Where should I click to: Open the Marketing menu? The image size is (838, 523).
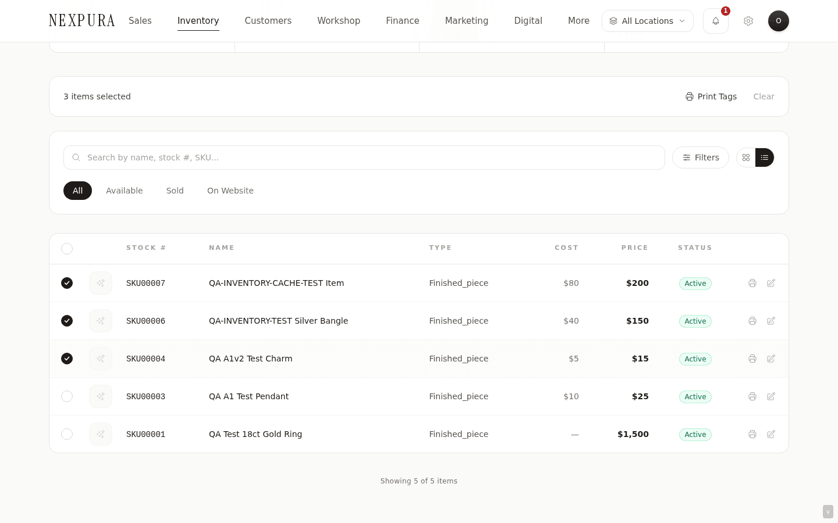click(467, 21)
